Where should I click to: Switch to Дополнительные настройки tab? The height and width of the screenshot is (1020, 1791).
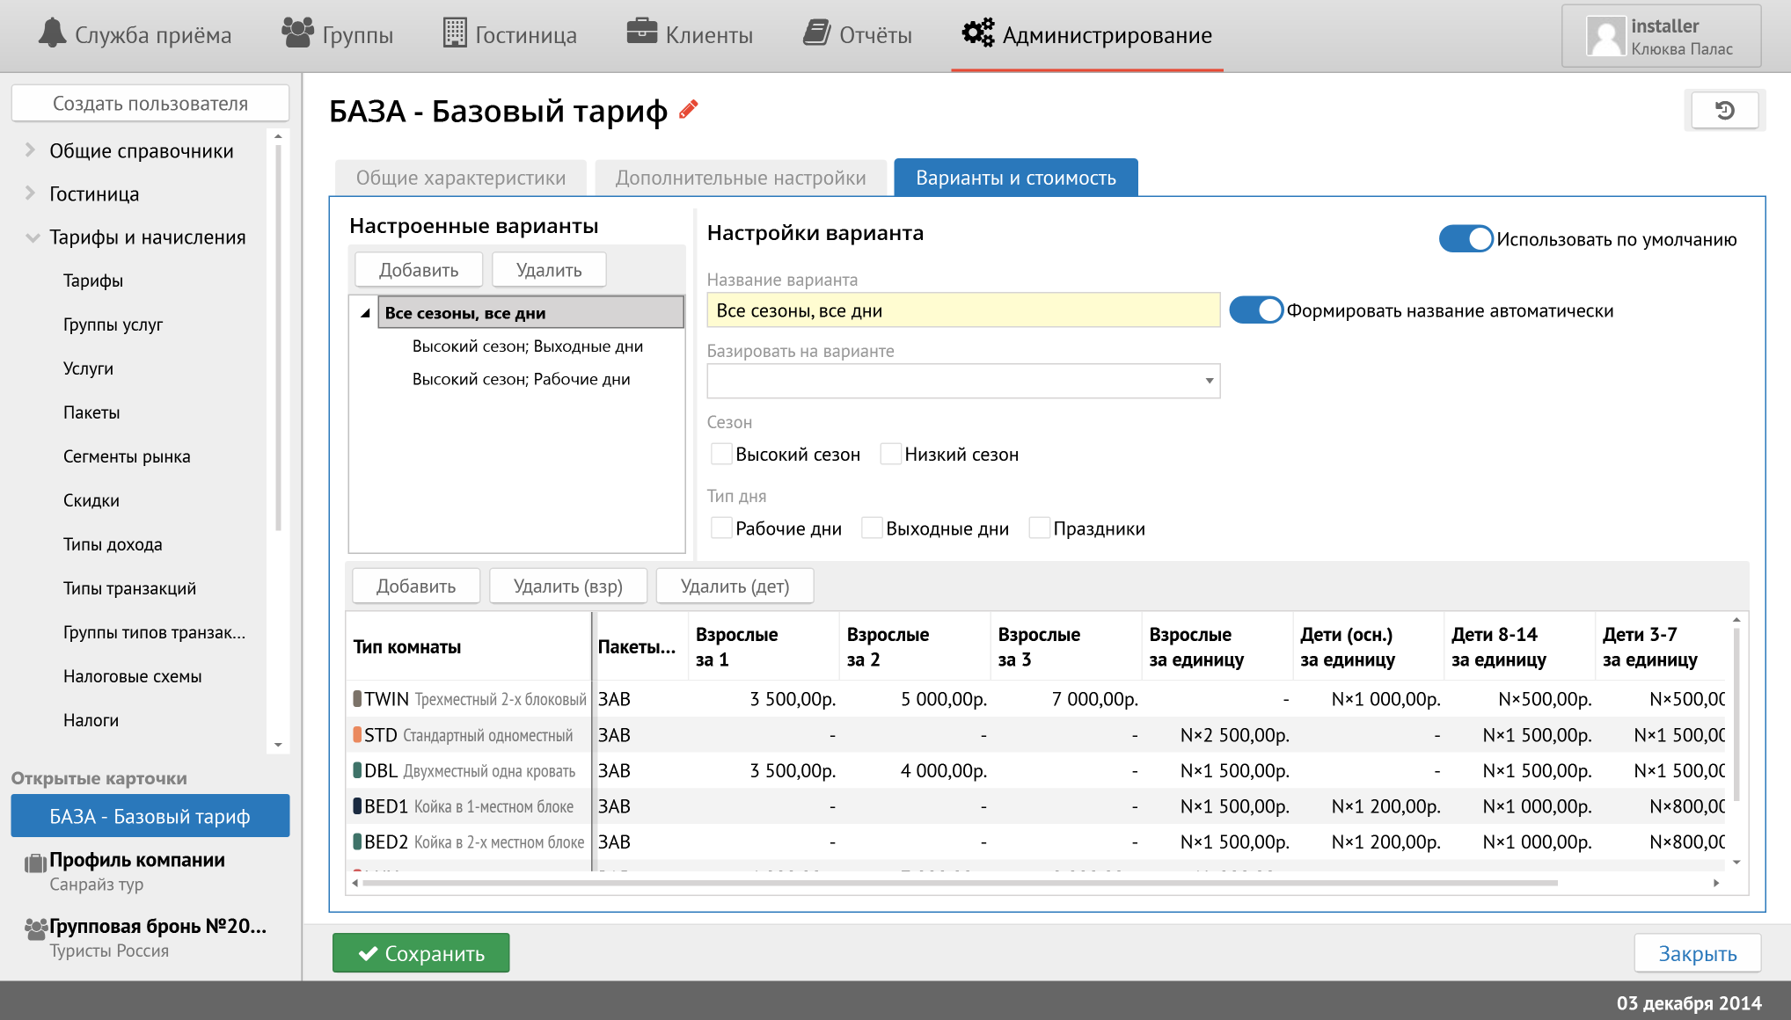(x=740, y=178)
